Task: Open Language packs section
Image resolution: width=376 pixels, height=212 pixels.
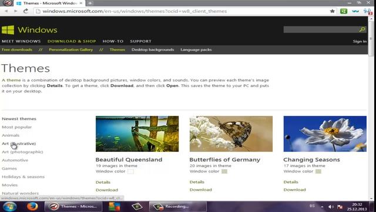Action: tap(196, 49)
